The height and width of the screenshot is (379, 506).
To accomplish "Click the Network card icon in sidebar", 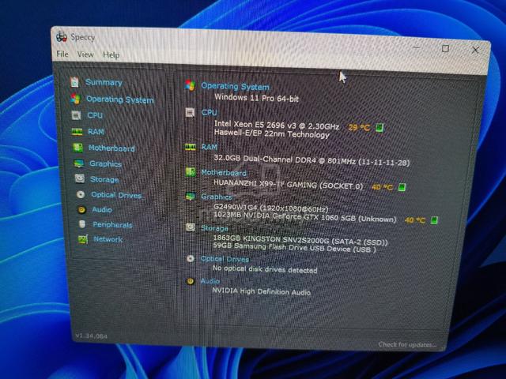I will click(x=83, y=239).
